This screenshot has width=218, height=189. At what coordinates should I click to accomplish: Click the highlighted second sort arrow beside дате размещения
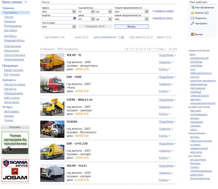[x=122, y=37]
